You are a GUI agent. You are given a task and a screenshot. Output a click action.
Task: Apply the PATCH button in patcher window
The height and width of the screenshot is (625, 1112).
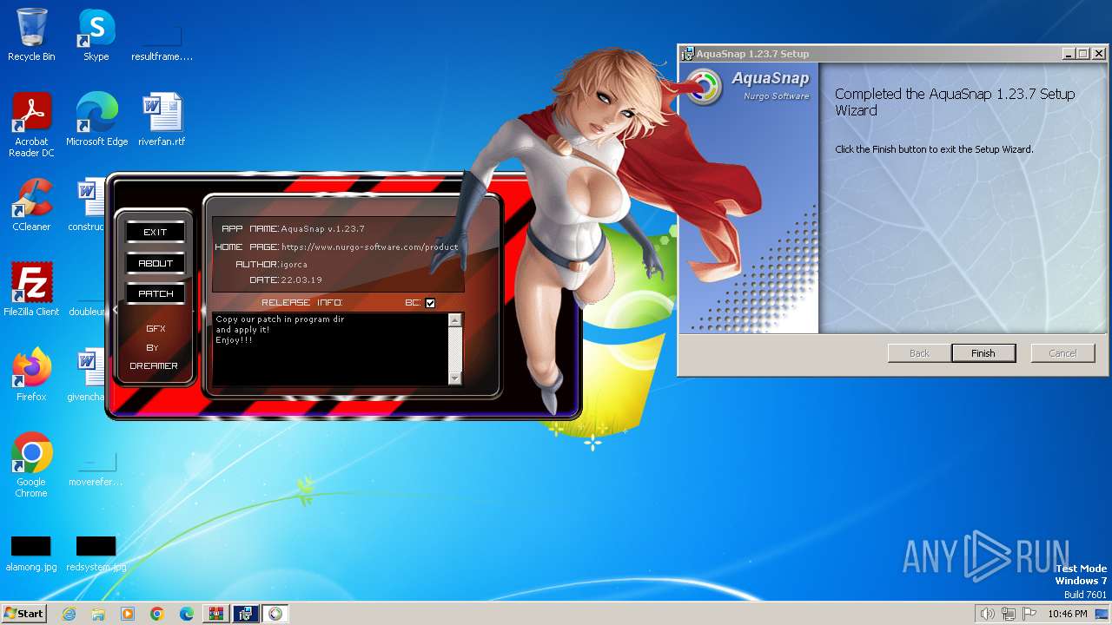tap(156, 293)
